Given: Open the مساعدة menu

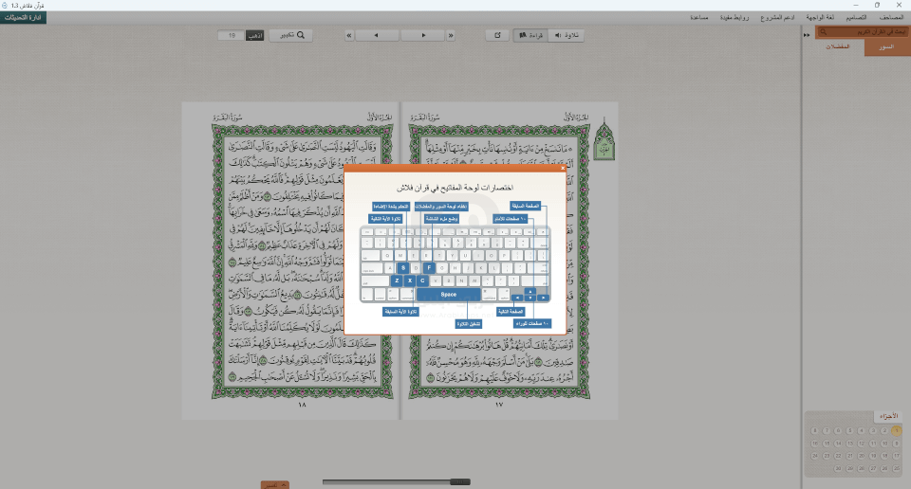Looking at the screenshot, I should tap(699, 17).
